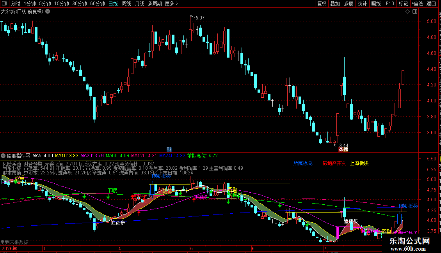Click the 所属板块 label

(x=303, y=163)
